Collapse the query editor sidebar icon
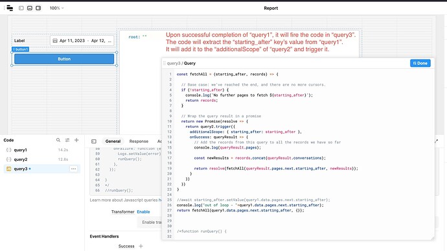The image size is (447, 251). pos(94,141)
